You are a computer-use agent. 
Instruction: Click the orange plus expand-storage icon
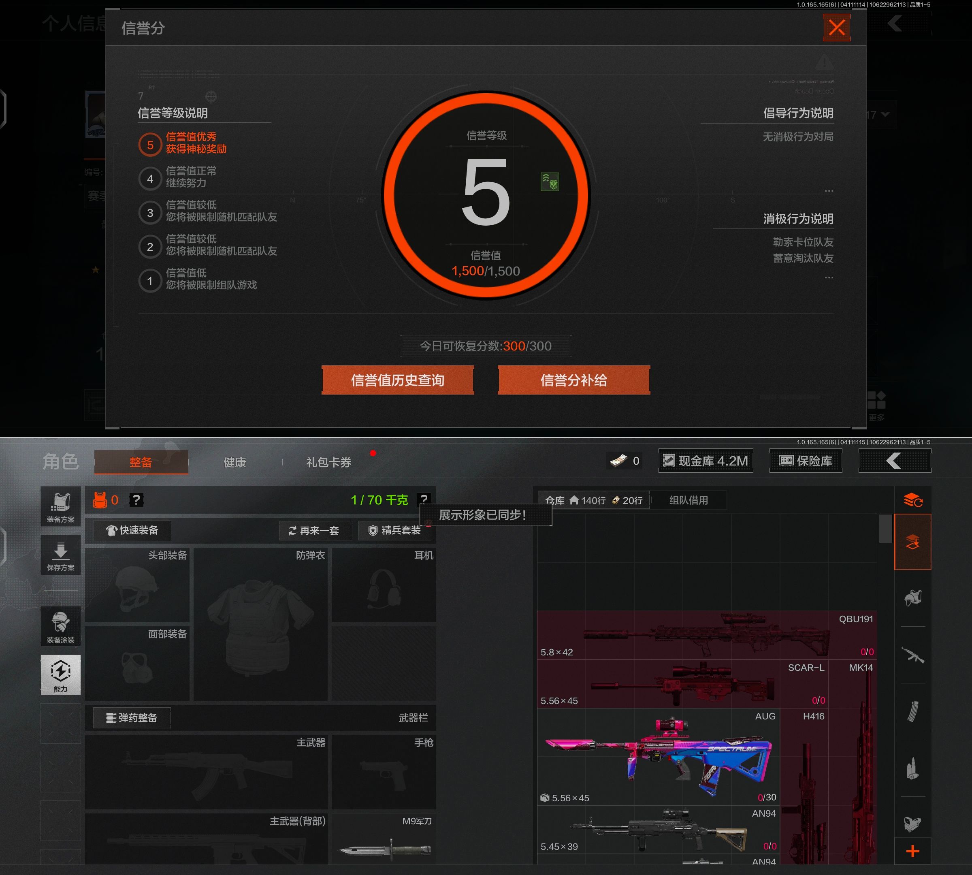[x=912, y=852]
